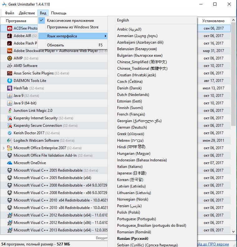Toggle the Классические приложения checkmark option
The height and width of the screenshot is (247, 237).
pyautogui.click(x=73, y=21)
